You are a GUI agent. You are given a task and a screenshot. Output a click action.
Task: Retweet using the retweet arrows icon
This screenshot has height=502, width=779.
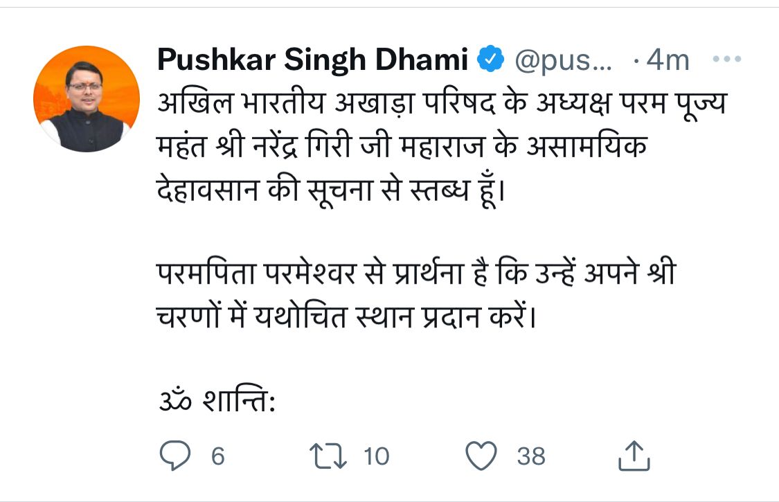click(x=328, y=456)
